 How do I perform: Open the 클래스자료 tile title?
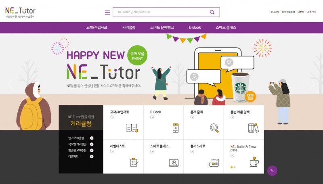(197, 146)
